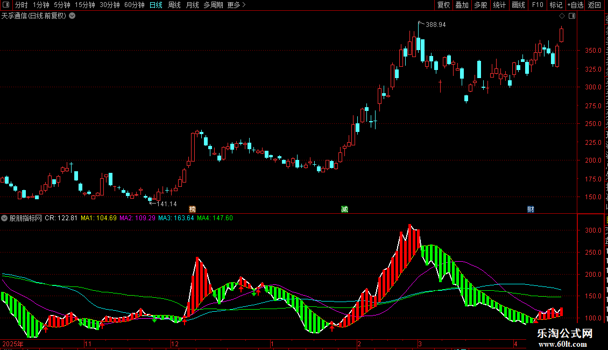608x350 pixels.
Task: Click the blue 财 marker icon
Action: (x=531, y=209)
